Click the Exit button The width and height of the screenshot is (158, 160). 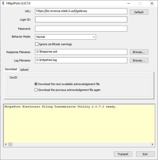[x=145, y=154]
